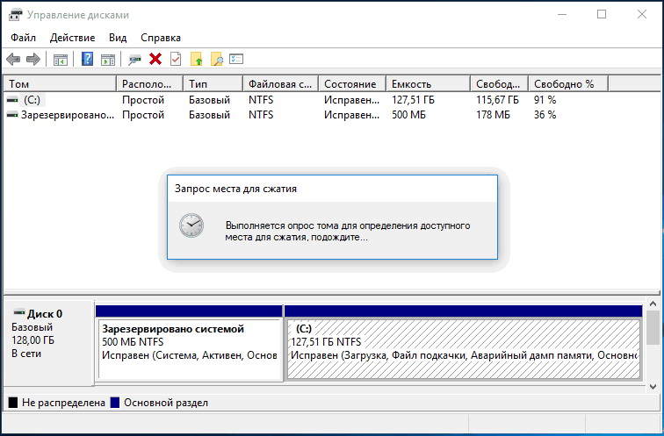Click the rescan disks drive icon
Viewport: 664px width, 436px height.
(x=134, y=59)
